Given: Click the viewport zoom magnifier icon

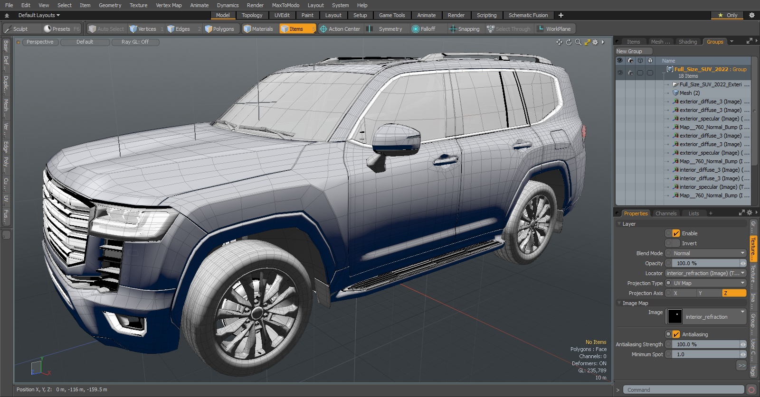Looking at the screenshot, I should coord(578,42).
